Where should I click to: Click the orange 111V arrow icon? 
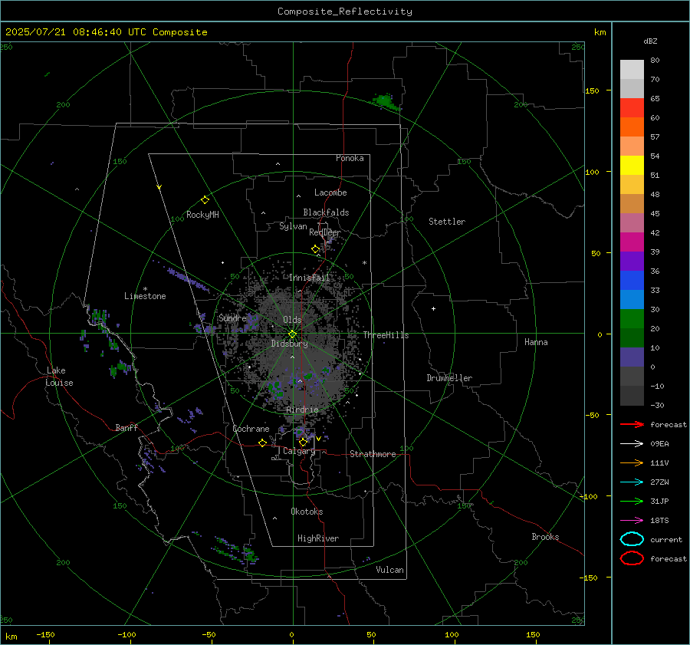coord(632,462)
